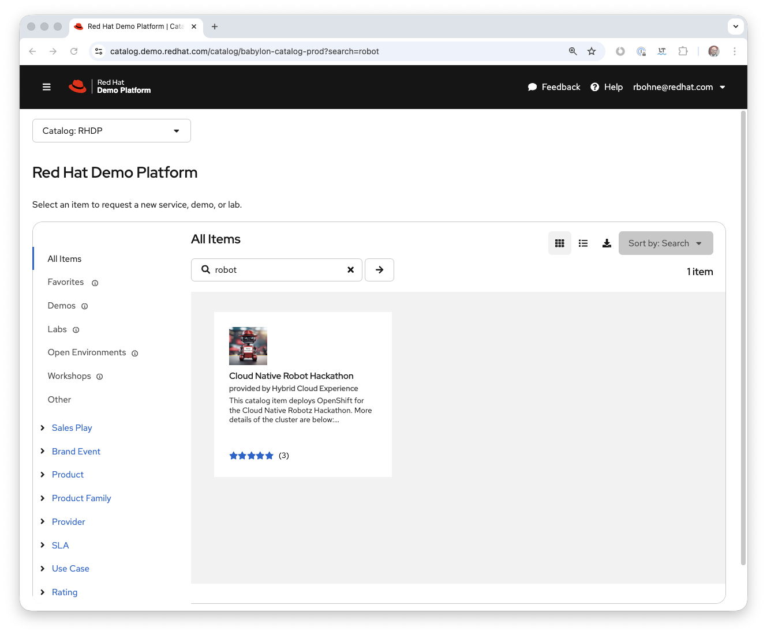Select the Open Environments category
The height and width of the screenshot is (635, 767).
pos(87,352)
